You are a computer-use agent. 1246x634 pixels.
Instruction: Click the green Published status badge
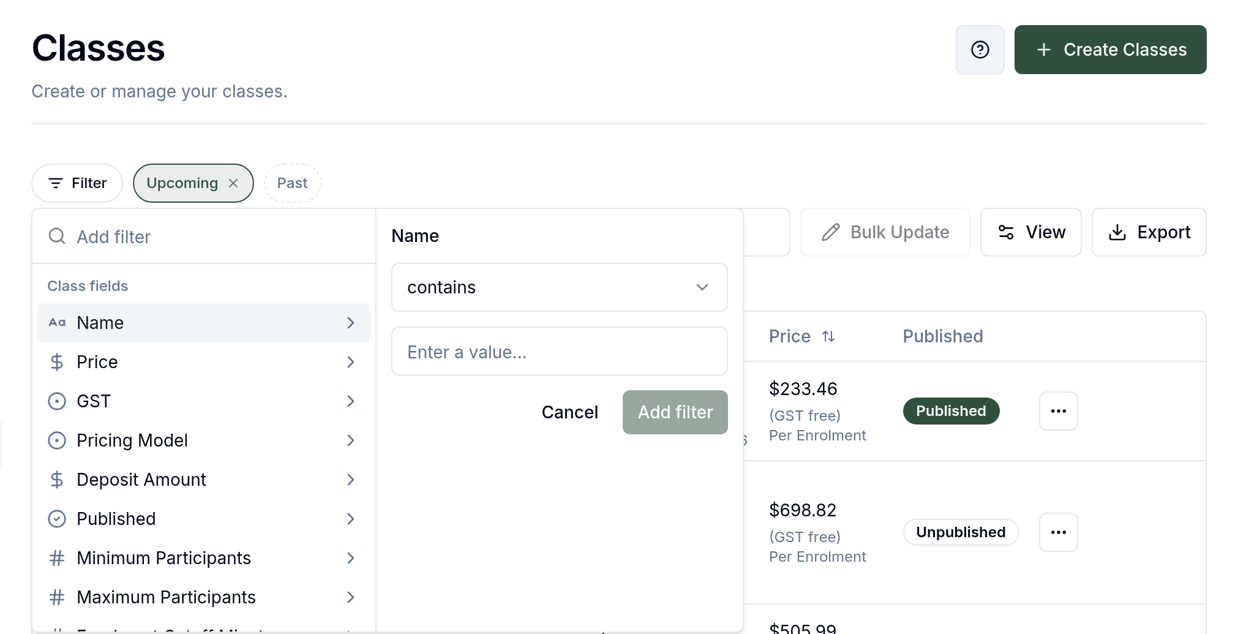pyautogui.click(x=951, y=411)
